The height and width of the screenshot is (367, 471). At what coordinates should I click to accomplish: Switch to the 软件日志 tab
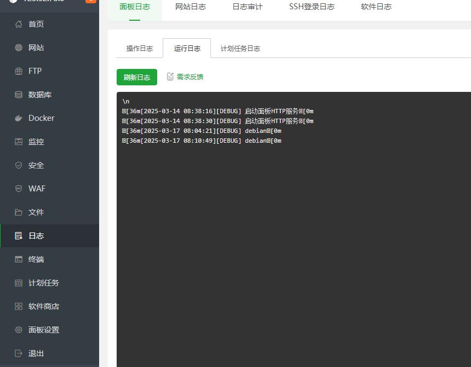(376, 7)
